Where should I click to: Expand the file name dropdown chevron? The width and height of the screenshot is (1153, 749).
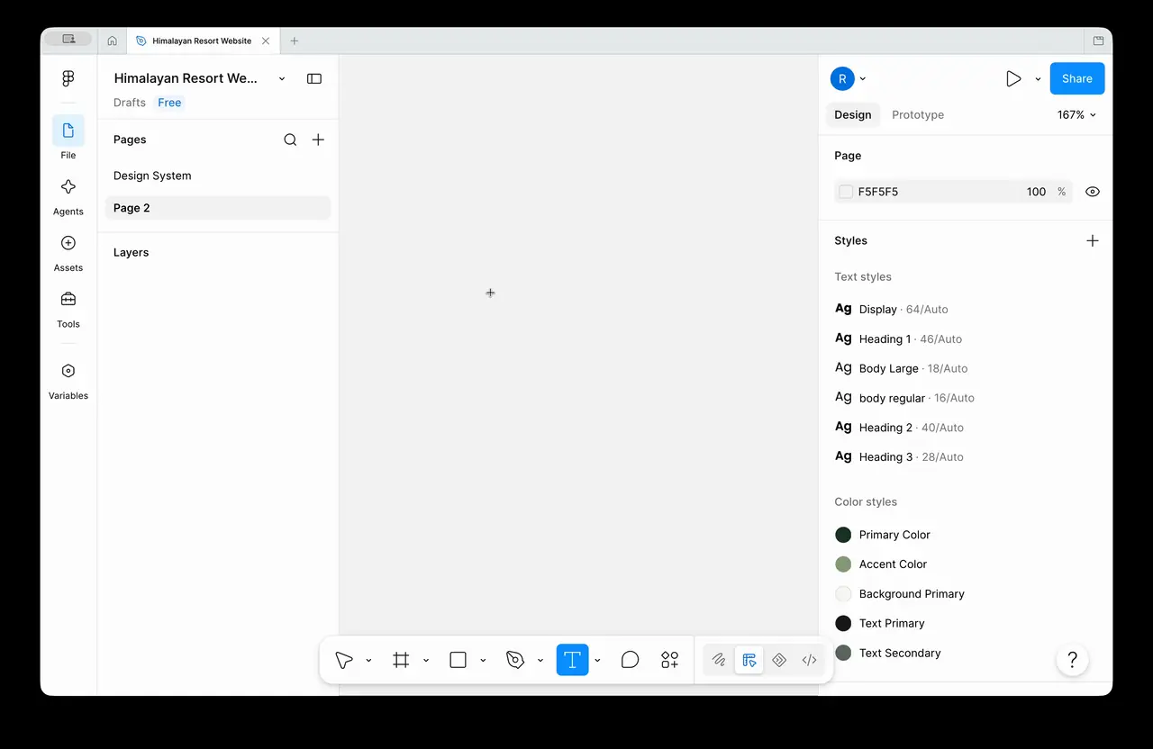pyautogui.click(x=282, y=78)
